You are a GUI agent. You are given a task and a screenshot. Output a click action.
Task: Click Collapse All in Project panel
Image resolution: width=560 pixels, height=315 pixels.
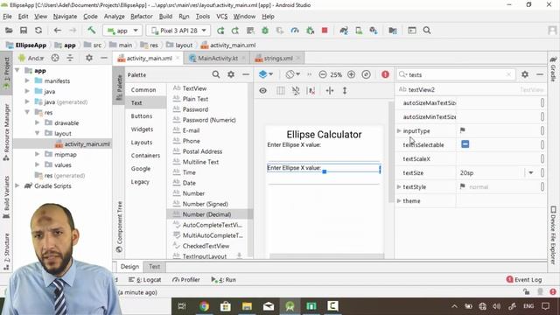tap(70, 58)
